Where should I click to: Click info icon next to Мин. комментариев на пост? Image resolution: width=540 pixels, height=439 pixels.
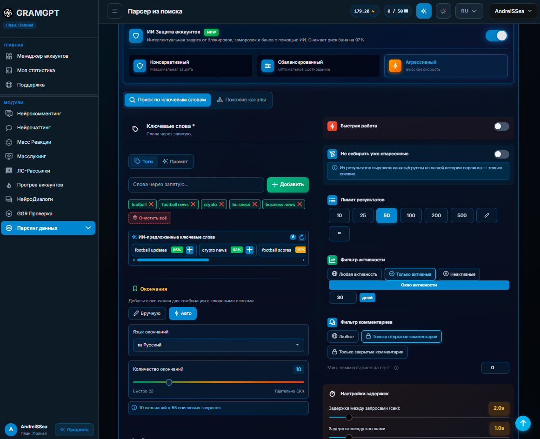[396, 368]
